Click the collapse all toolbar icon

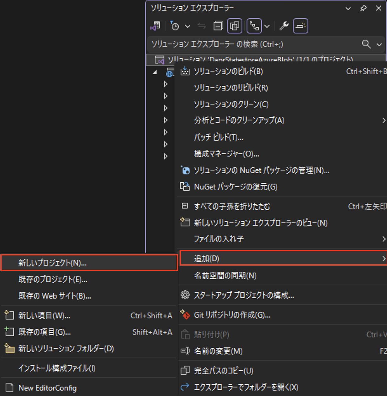(x=218, y=26)
